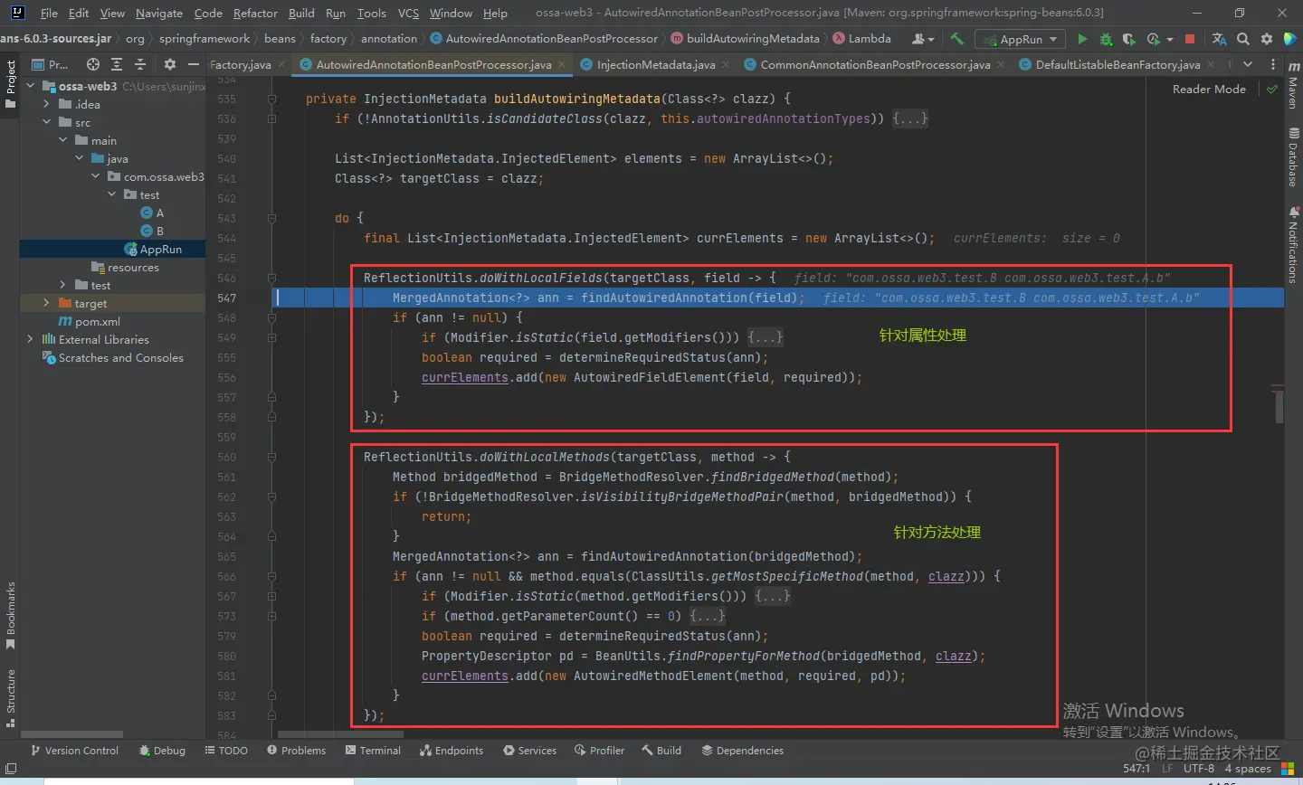1303x785 pixels.
Task: Collapse the main folder
Action: (62, 140)
